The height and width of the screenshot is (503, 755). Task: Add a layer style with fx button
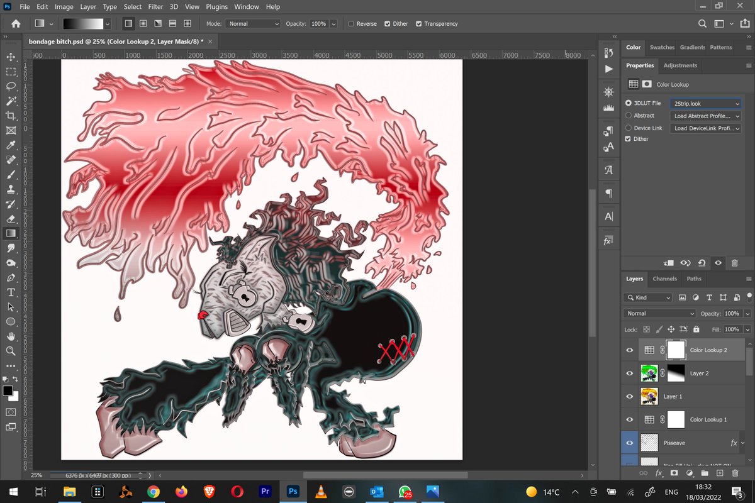click(x=659, y=473)
